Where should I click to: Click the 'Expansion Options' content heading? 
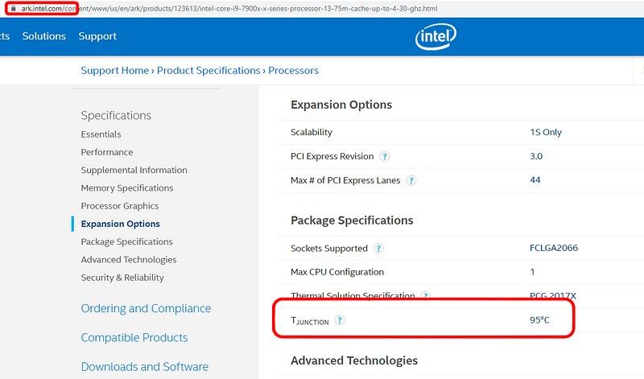[x=341, y=105]
